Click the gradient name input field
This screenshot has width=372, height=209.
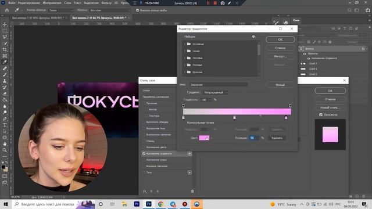coord(219,85)
